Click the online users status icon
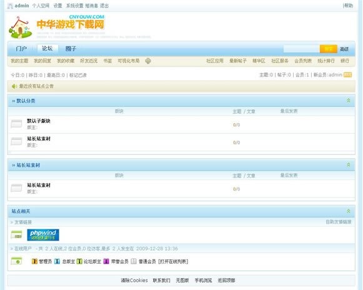 [16, 261]
